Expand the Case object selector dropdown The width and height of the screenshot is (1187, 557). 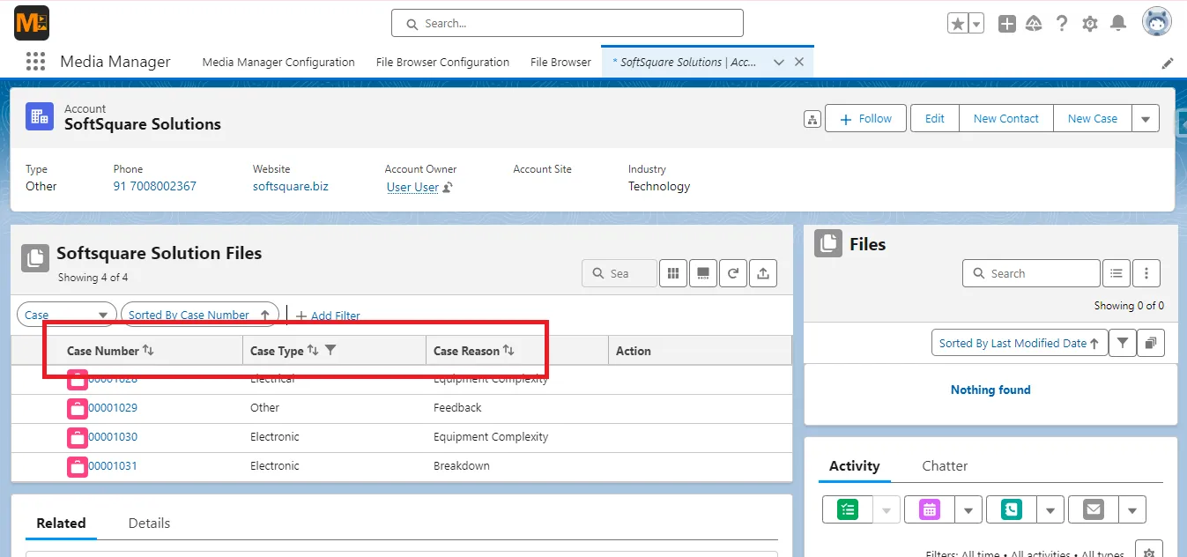tap(103, 315)
